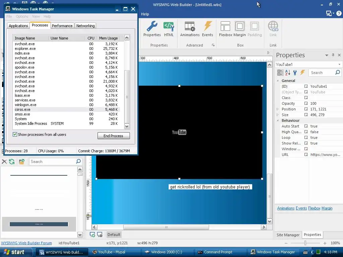Sort properties alphabetically with A-Z icon
The width and height of the screenshot is (343, 257).
pos(288,73)
